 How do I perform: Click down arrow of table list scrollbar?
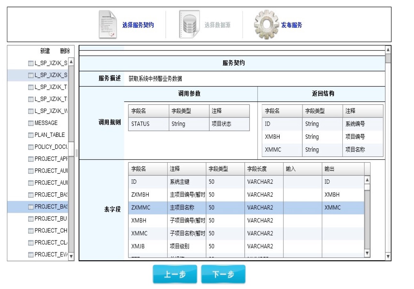tap(71, 256)
